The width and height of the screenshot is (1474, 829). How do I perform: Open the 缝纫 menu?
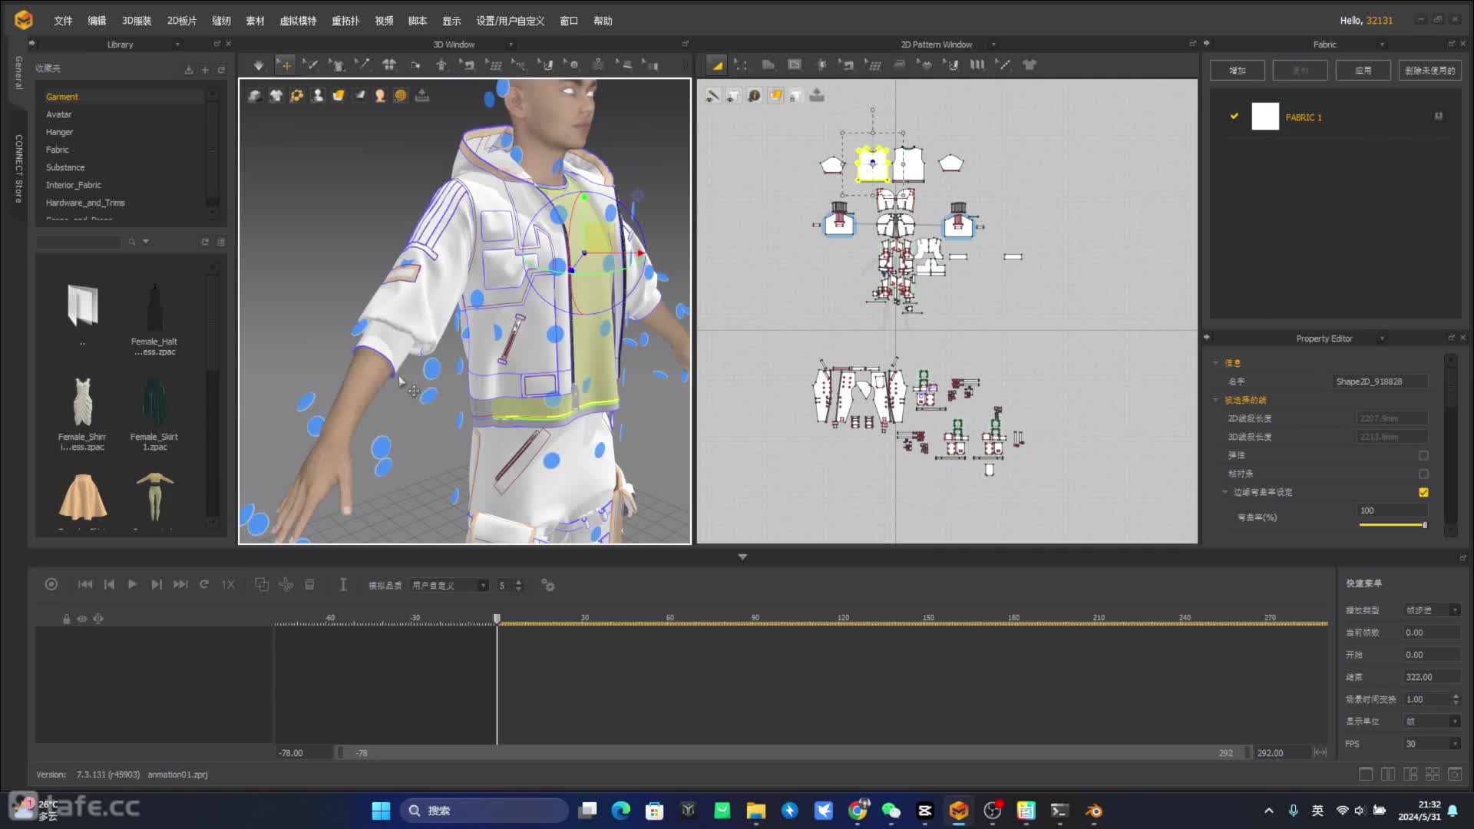[221, 21]
